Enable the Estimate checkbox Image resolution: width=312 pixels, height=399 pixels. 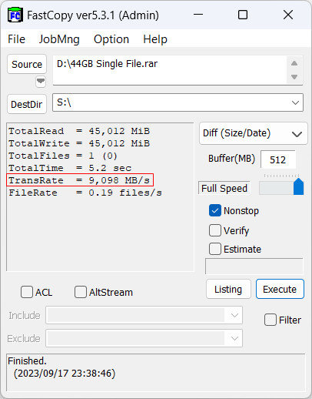coord(215,249)
